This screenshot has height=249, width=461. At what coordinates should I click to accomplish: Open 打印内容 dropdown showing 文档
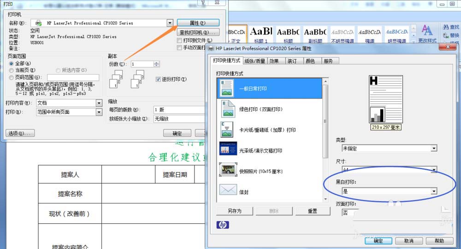point(99,103)
